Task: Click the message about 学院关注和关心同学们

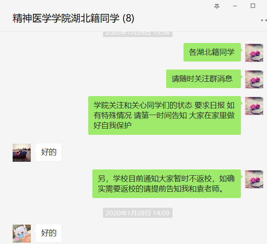Action: coord(165,115)
